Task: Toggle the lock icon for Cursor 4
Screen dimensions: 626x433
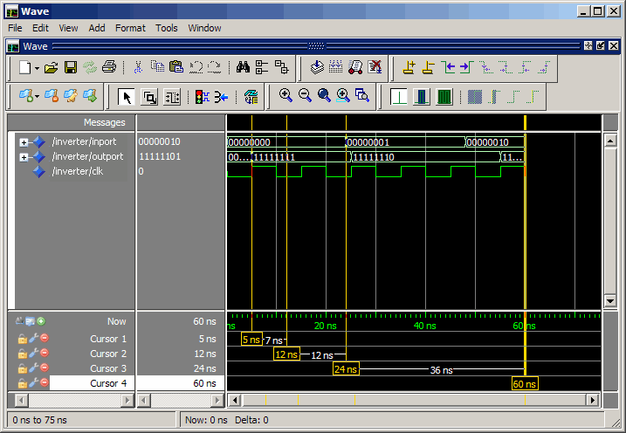Action: click(23, 383)
